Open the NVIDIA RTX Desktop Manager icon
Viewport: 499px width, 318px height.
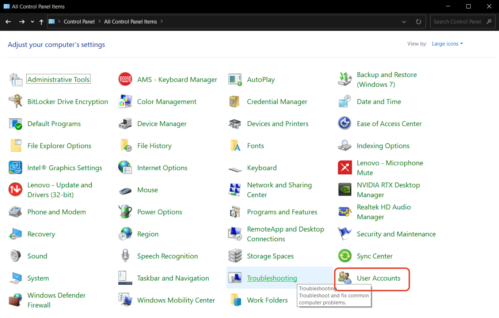(x=345, y=189)
